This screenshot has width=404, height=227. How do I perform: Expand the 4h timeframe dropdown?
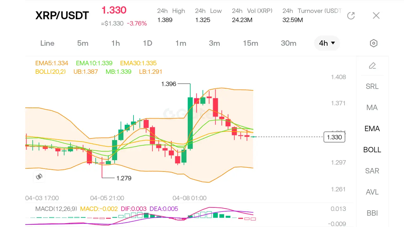coord(327,43)
